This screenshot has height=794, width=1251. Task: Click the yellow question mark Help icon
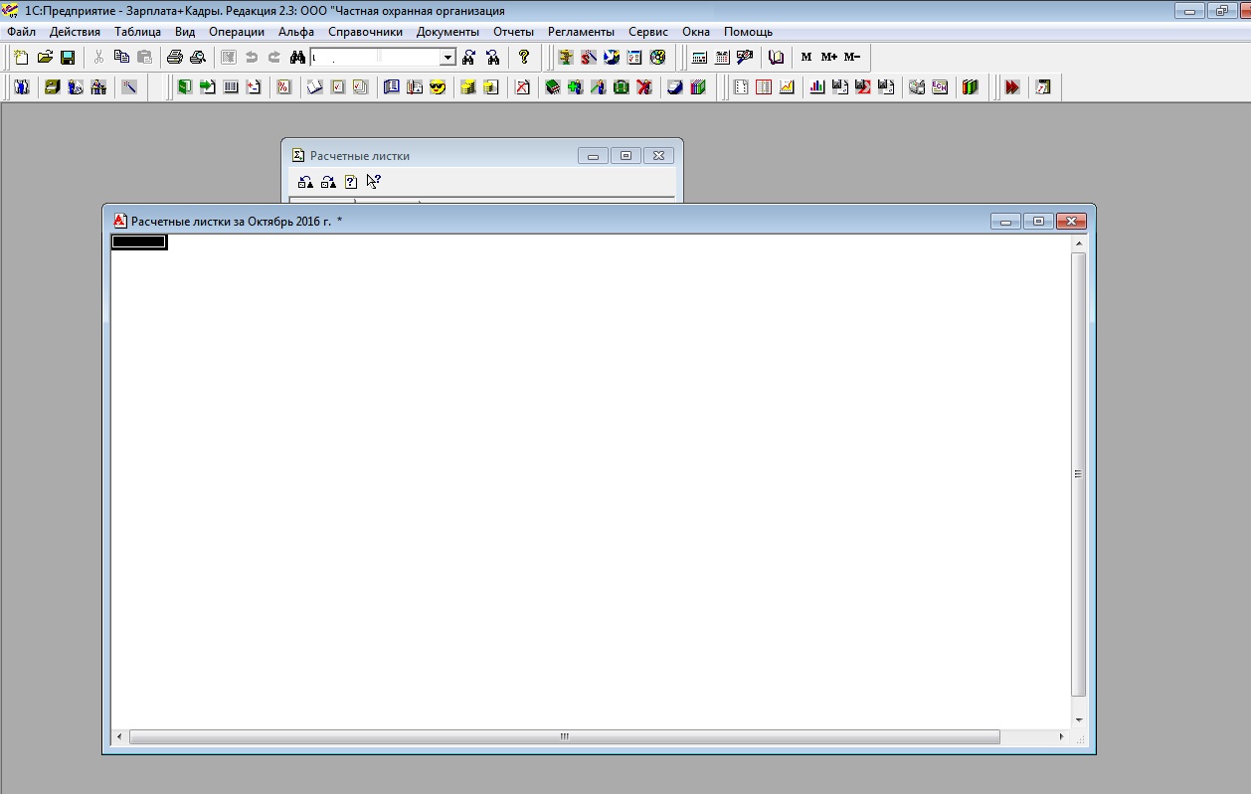click(x=524, y=58)
